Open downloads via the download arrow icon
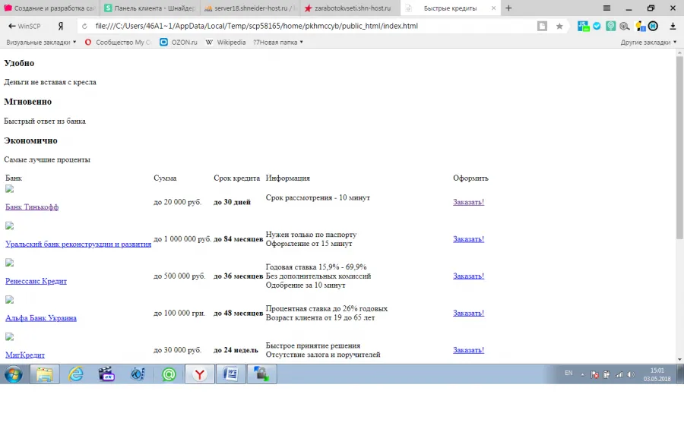This screenshot has width=684, height=432. click(673, 26)
